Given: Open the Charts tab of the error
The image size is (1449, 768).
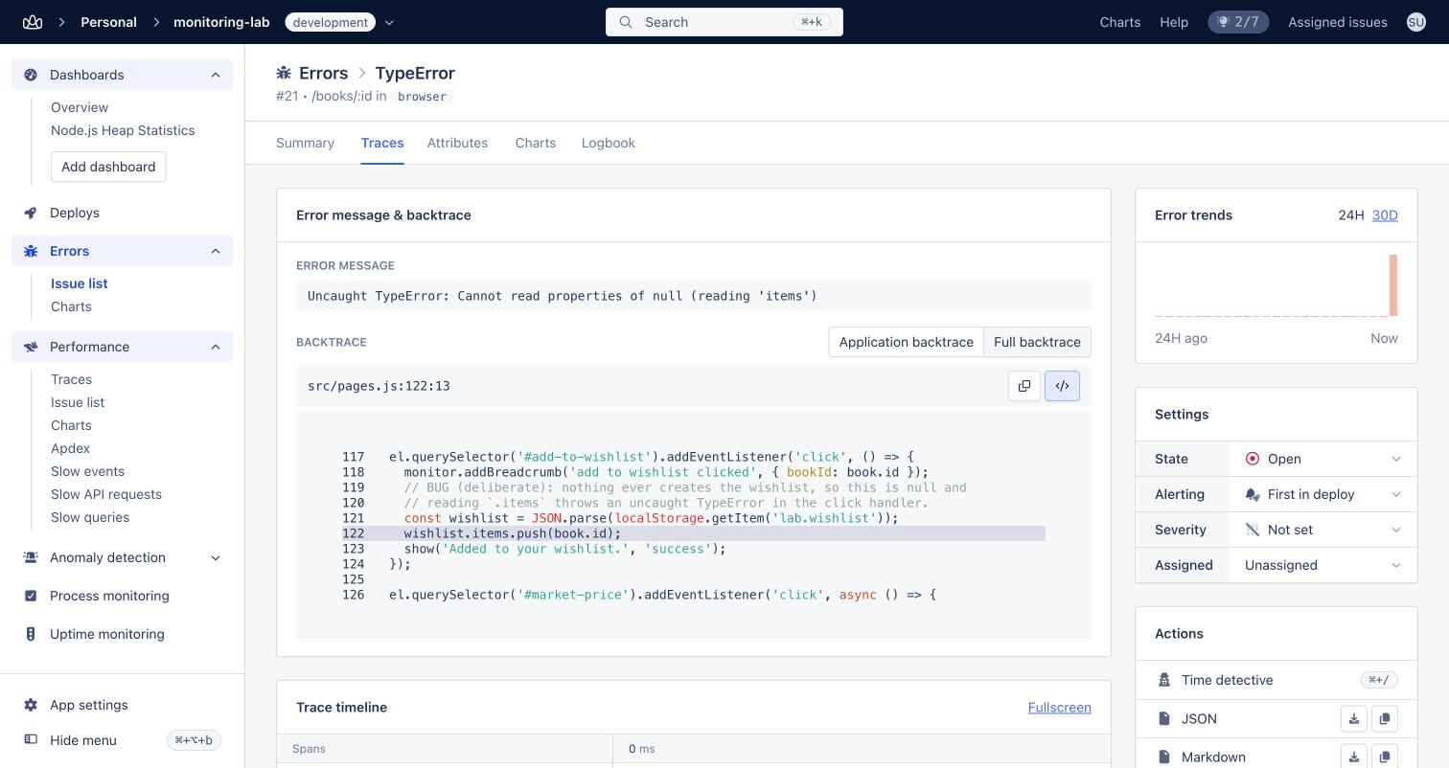Looking at the screenshot, I should pos(535,143).
